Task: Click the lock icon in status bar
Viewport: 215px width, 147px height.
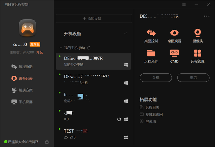Action: coord(47,142)
